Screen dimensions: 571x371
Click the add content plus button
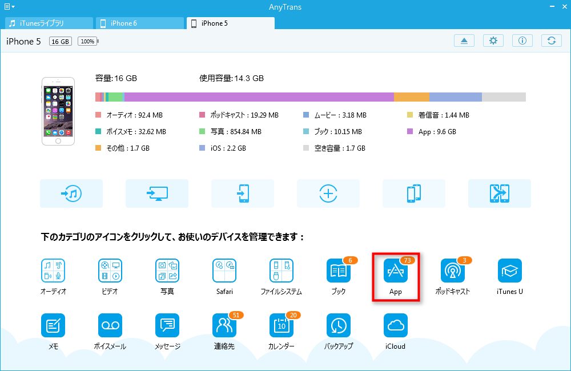(x=328, y=193)
